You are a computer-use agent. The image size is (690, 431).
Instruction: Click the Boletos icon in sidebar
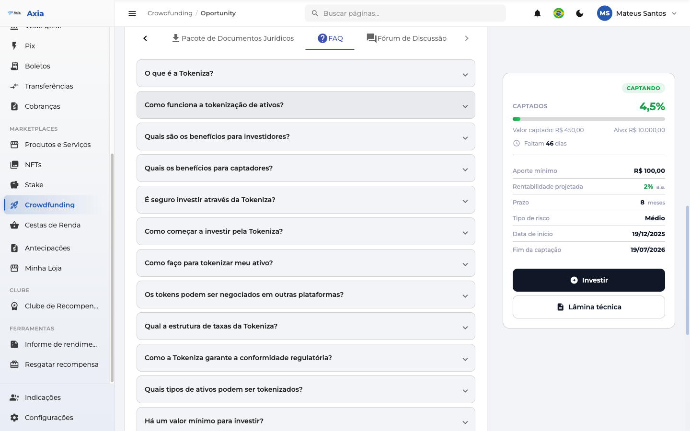pyautogui.click(x=14, y=66)
